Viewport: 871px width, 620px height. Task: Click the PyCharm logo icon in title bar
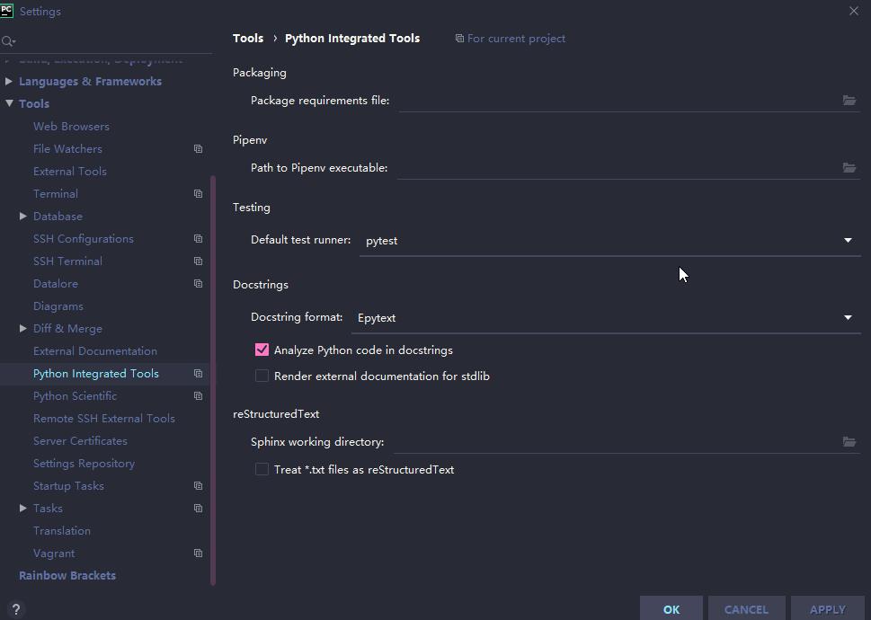[x=6, y=11]
